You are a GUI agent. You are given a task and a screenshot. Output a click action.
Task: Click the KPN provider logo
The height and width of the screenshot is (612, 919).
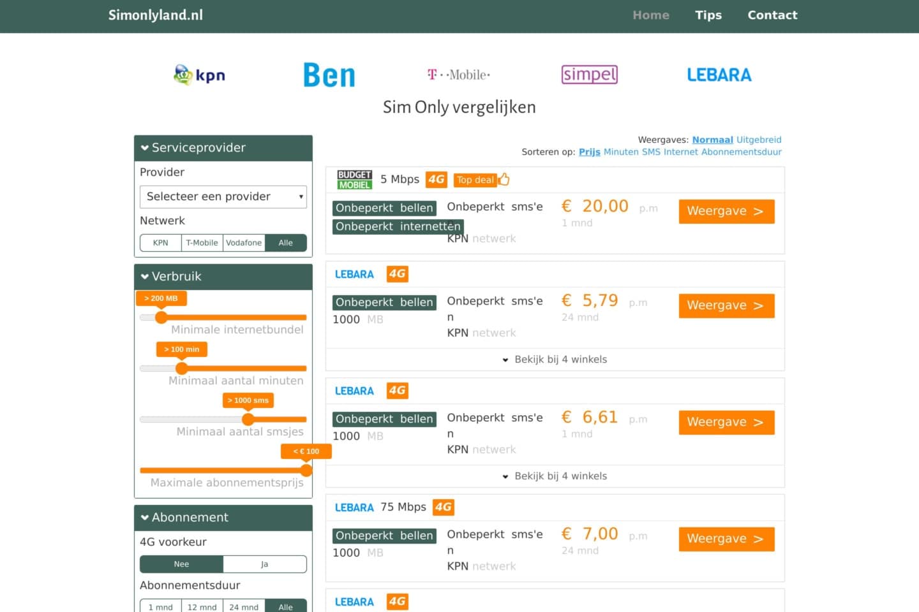coord(199,75)
